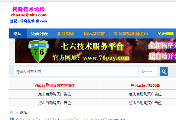Click the magnifier search button
Image resolution: width=176 pixels, height=120 pixels.
[164, 72]
